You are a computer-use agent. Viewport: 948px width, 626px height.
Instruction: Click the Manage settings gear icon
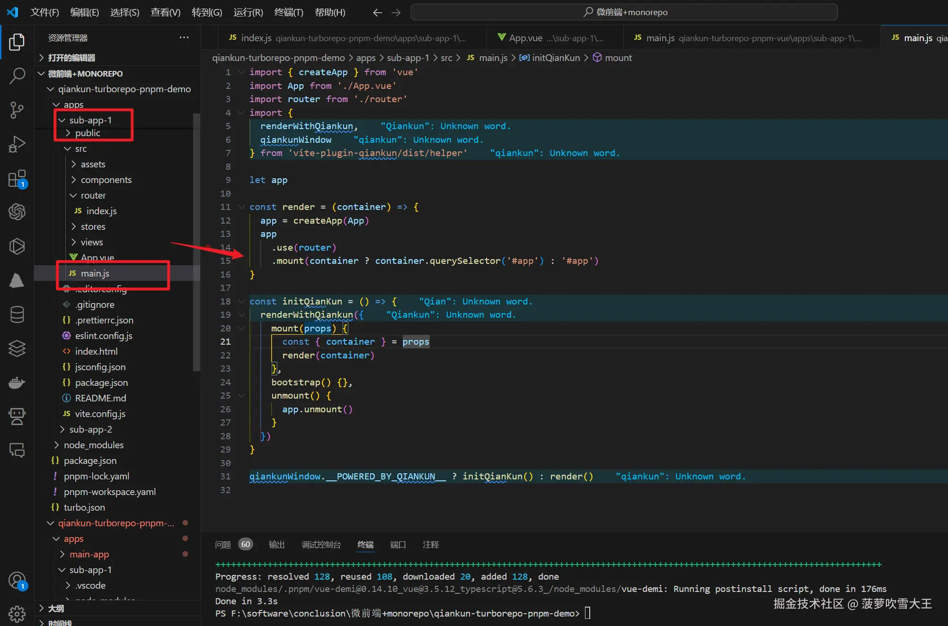point(17,613)
